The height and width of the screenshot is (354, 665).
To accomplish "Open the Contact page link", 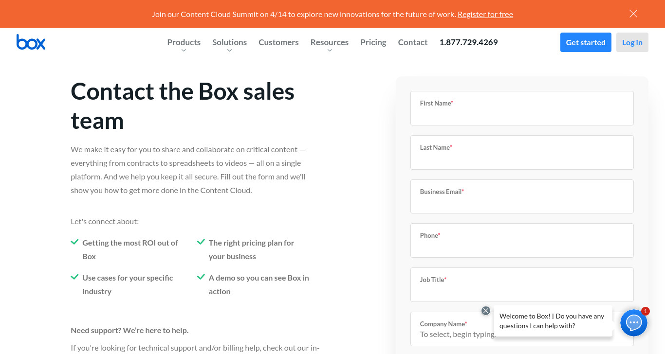I will (413, 42).
